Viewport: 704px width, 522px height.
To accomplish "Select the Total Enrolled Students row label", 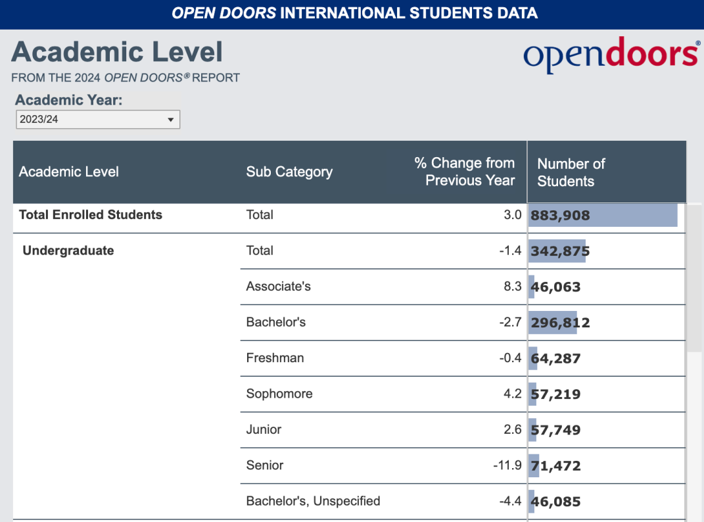I will 90,215.
